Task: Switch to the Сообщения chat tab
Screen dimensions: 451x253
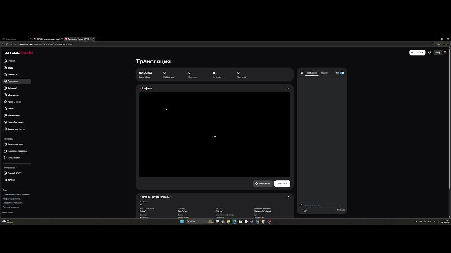Action: (x=311, y=73)
